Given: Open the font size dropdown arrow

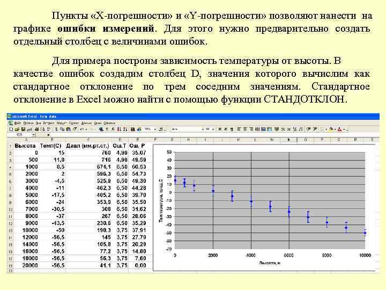Looking at the screenshot, I should coord(213,129).
